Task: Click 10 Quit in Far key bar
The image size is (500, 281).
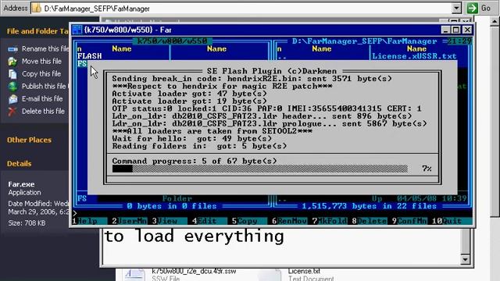Action: (x=452, y=221)
